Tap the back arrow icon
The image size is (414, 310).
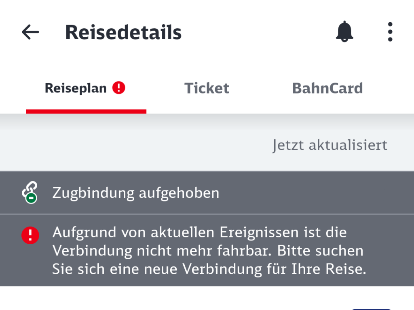click(30, 32)
